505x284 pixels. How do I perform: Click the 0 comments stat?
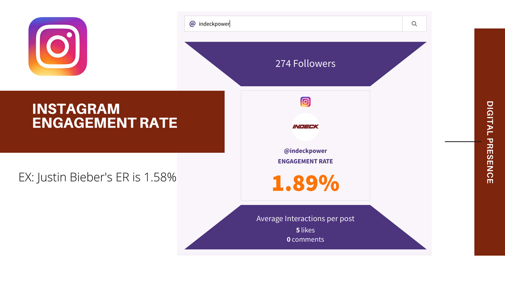(x=305, y=239)
